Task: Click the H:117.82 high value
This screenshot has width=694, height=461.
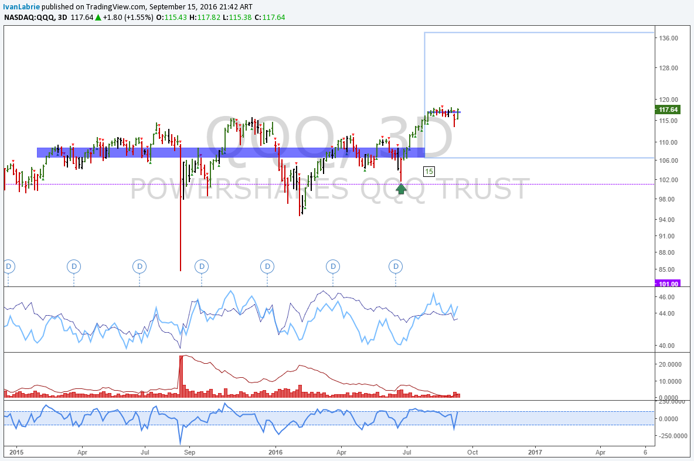Action: click(205, 17)
